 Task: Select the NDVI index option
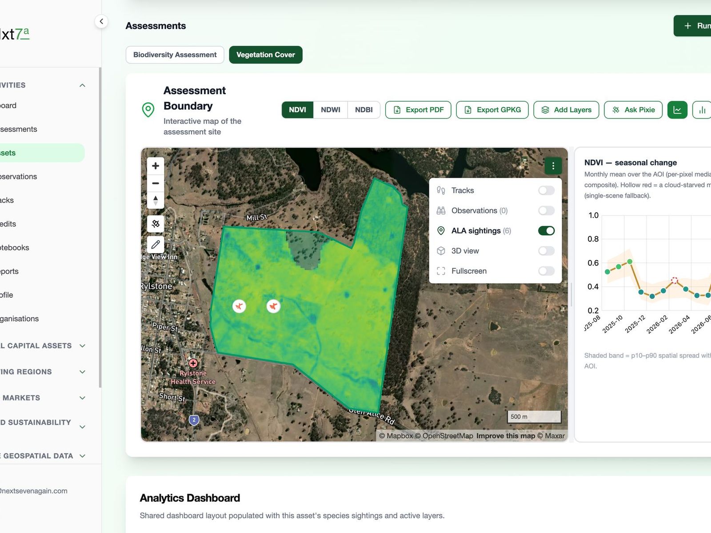pos(297,110)
